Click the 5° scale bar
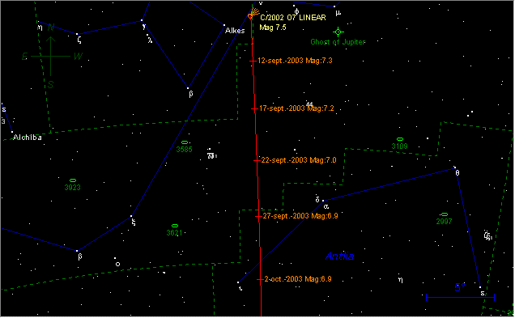The height and width of the screenshot is (318, 515). click(460, 297)
